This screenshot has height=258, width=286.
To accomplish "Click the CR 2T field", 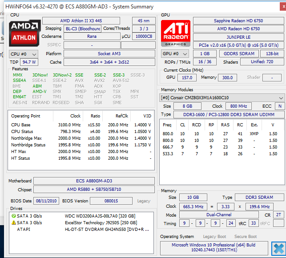I will coord(278,215).
